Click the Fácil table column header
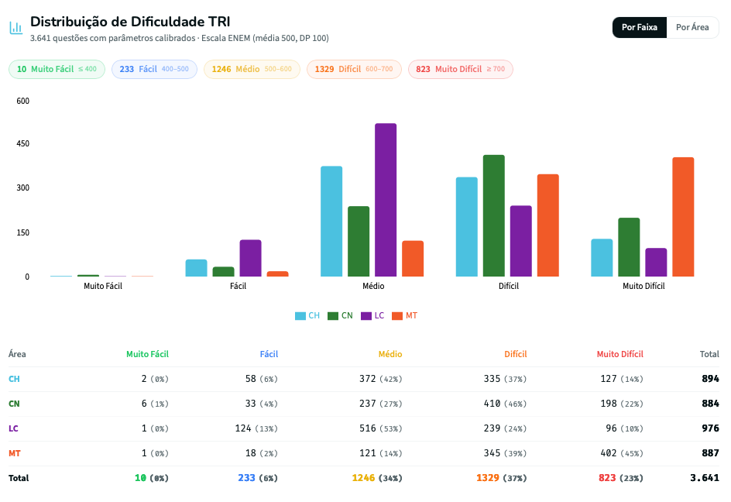 pos(269,354)
